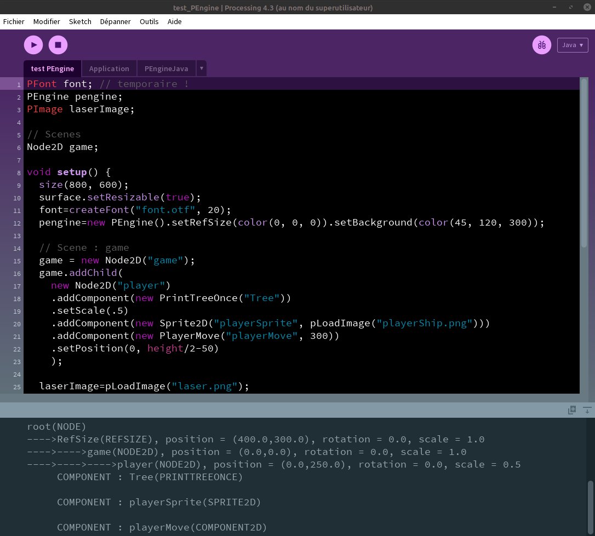This screenshot has height=536, width=595.
Task: Click the copy console output icon
Action: 572,410
